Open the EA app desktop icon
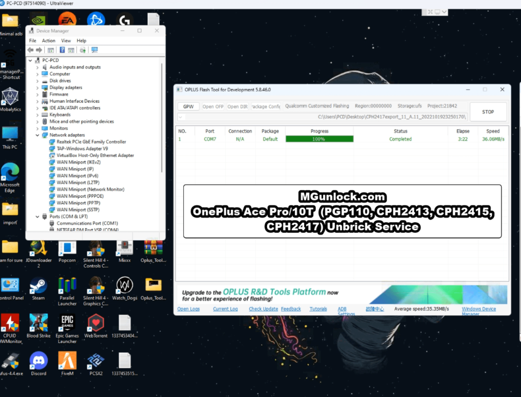521x397 pixels. pos(67,19)
